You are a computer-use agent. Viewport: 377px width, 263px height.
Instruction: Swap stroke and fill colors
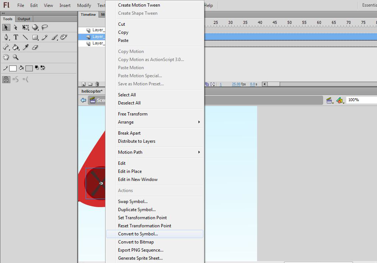coord(43,68)
